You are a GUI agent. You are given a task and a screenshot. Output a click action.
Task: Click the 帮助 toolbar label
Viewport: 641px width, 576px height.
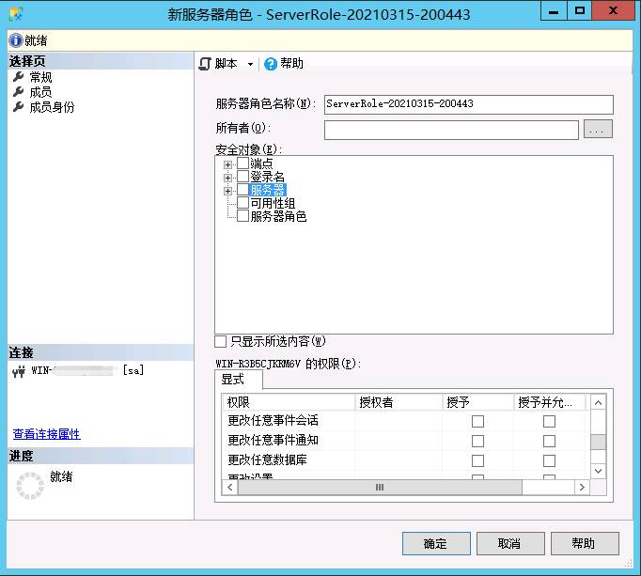pos(291,64)
